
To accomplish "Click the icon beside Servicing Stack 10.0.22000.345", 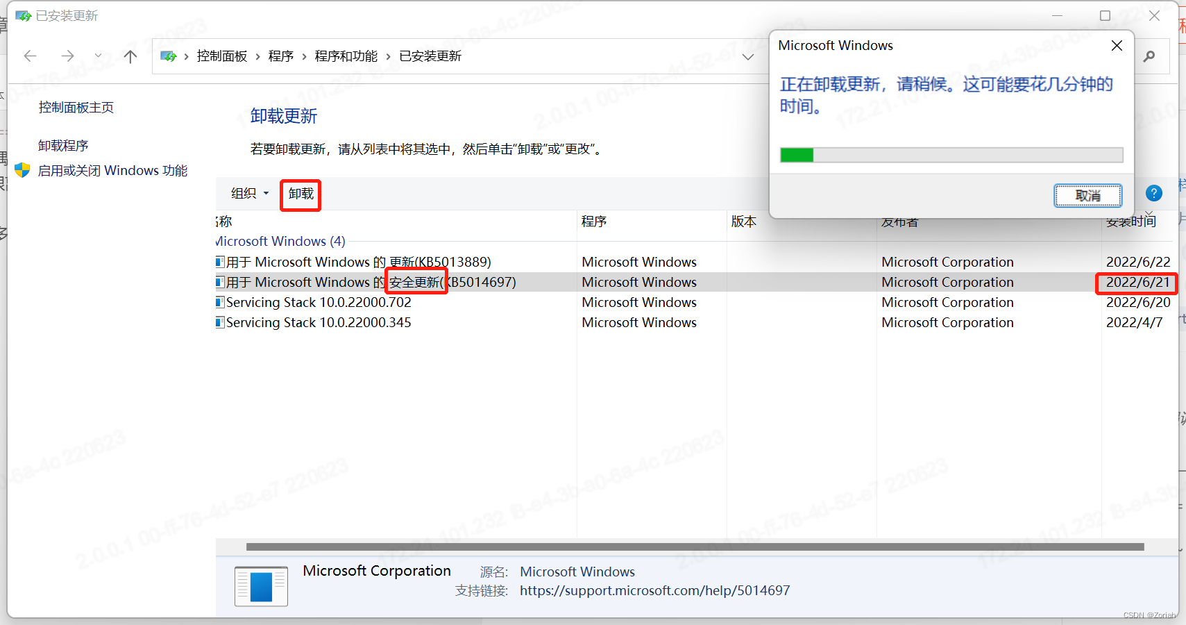I will point(220,322).
